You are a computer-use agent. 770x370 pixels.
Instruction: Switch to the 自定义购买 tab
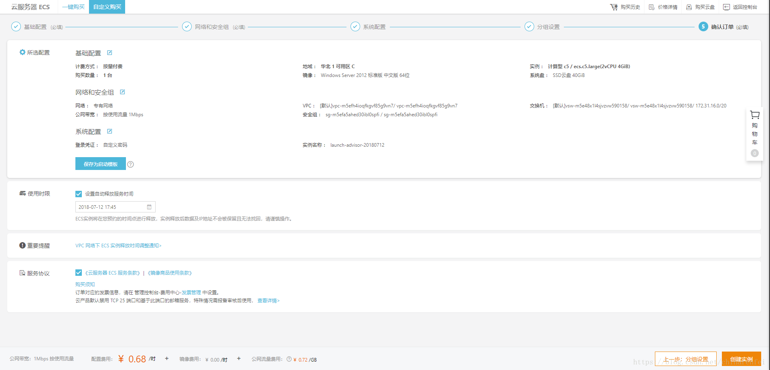[x=107, y=7]
